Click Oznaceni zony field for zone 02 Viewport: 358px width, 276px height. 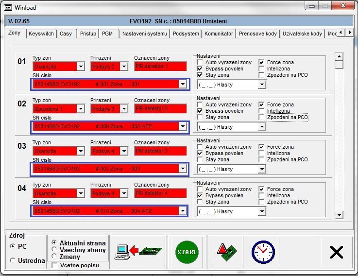(160, 109)
